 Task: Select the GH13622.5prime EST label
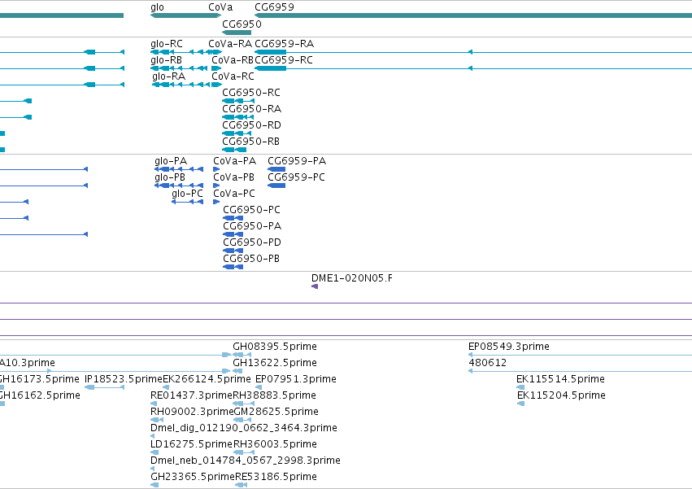coord(275,363)
